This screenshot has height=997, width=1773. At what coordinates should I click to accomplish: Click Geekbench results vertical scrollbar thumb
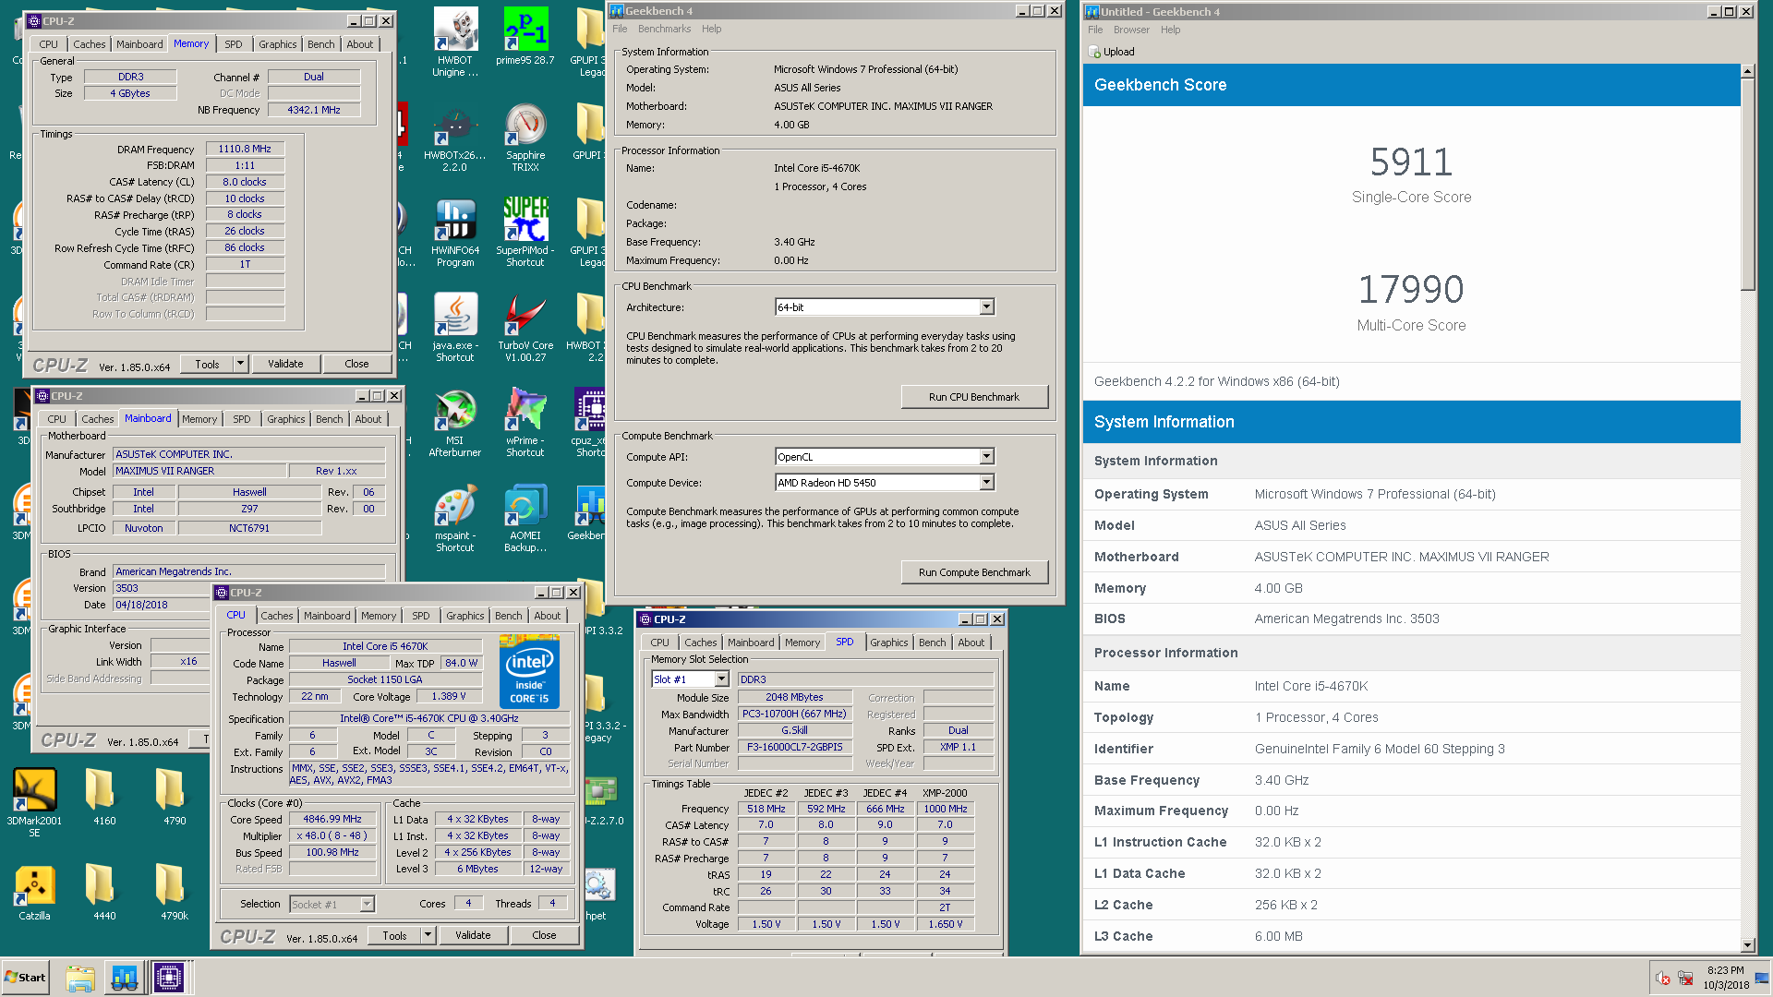[x=1747, y=185]
